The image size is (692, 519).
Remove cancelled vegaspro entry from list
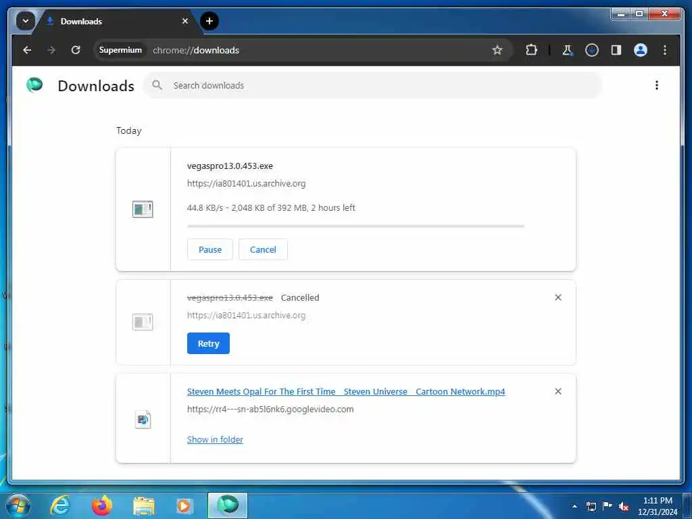tap(558, 297)
